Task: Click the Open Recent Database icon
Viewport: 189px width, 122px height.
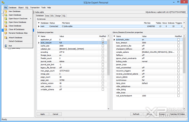Action: click(x=6, y=19)
